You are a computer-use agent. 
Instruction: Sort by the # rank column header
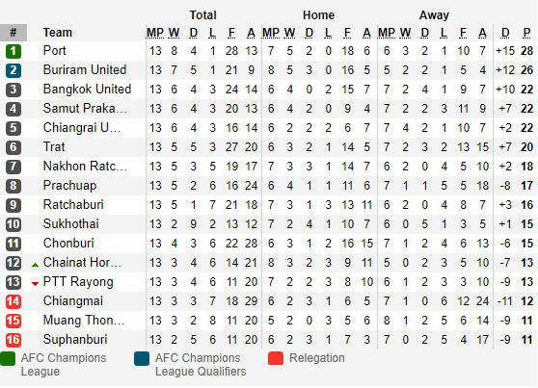[13, 33]
